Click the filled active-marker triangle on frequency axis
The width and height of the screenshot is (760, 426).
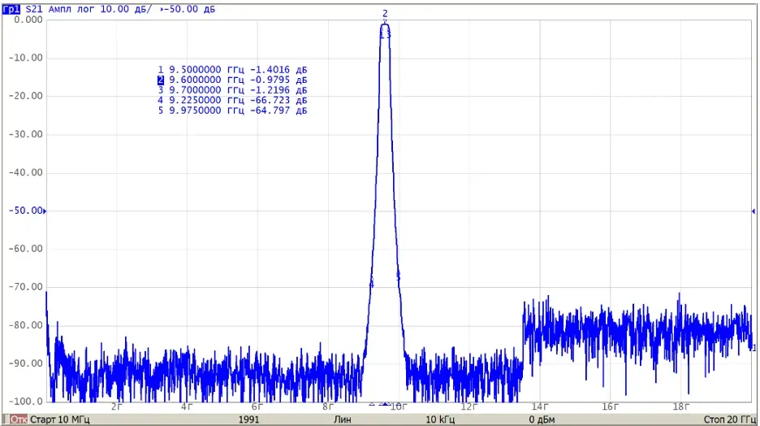pos(385,404)
